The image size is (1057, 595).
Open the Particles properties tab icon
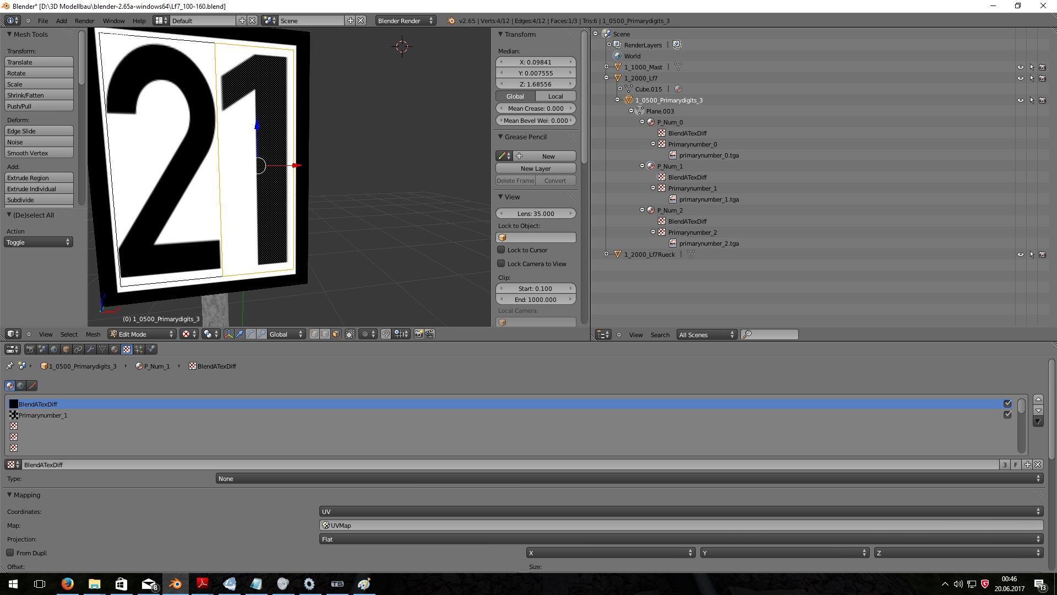pyautogui.click(x=139, y=349)
